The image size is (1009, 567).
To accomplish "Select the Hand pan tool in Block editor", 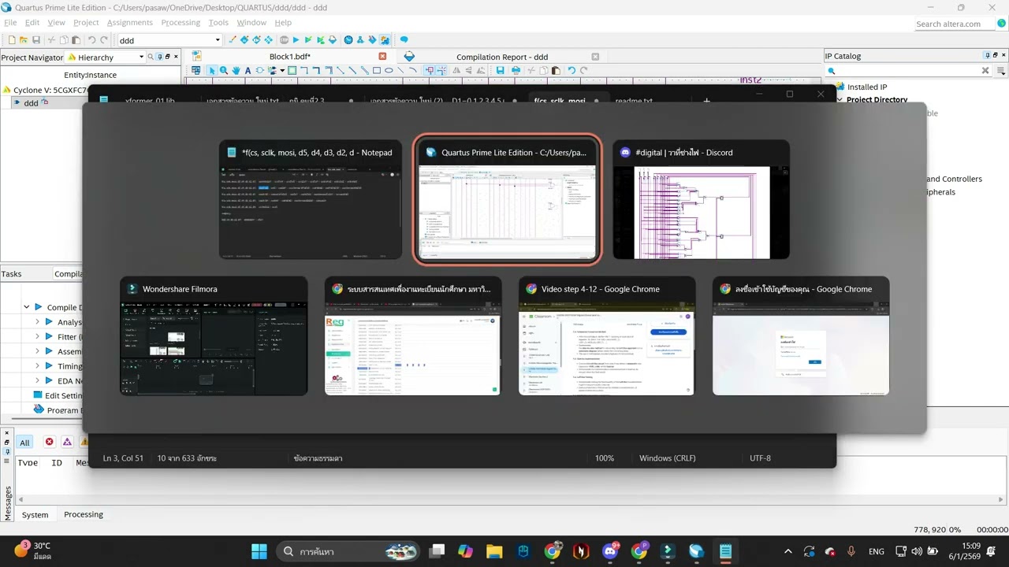I will (236, 70).
